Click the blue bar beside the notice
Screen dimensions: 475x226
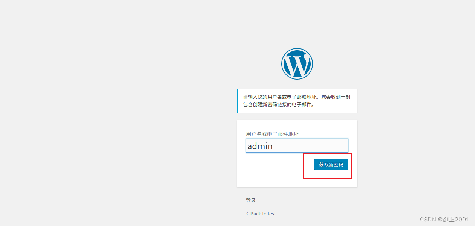click(x=238, y=101)
